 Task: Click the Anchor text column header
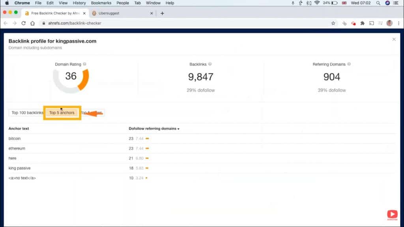coord(19,128)
